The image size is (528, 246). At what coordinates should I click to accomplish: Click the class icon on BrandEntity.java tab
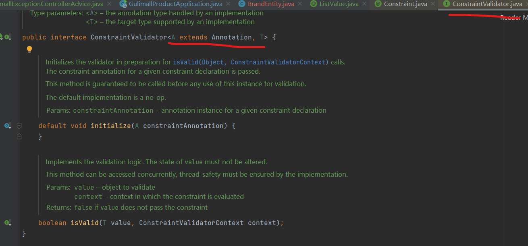click(242, 4)
